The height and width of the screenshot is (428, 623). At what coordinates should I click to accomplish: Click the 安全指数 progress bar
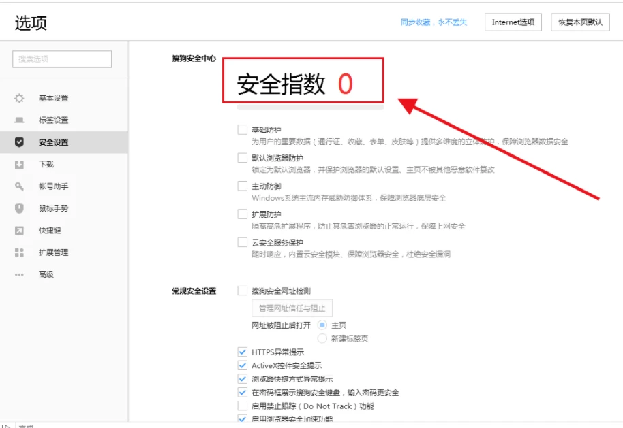(x=310, y=107)
